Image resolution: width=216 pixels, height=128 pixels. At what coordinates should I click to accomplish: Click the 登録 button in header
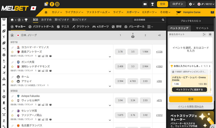(163, 4)
